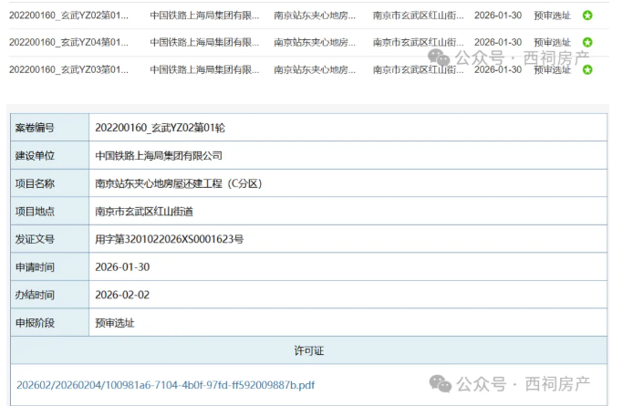The height and width of the screenshot is (406, 623).
Task: Click 预审选址 in the YZ02 list row
Action: pos(552,16)
